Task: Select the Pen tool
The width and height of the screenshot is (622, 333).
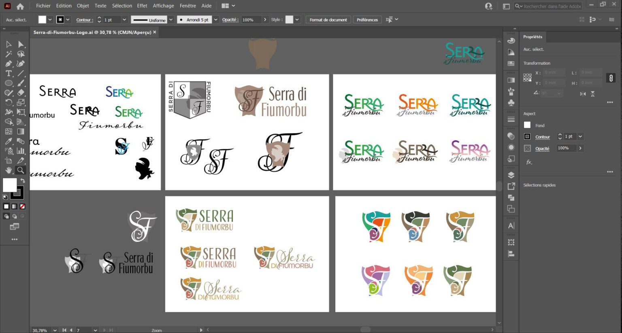Action: pyautogui.click(x=9, y=64)
